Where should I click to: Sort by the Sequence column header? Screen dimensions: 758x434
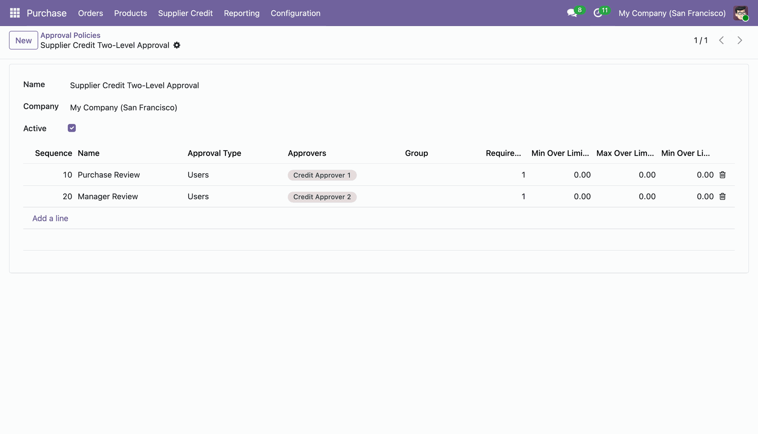tap(53, 153)
